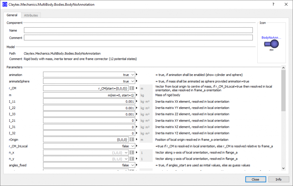Image resolution: width=293 pixels, height=186 pixels.
Task: Open context arrow next to I_22
Action: tap(137, 108)
